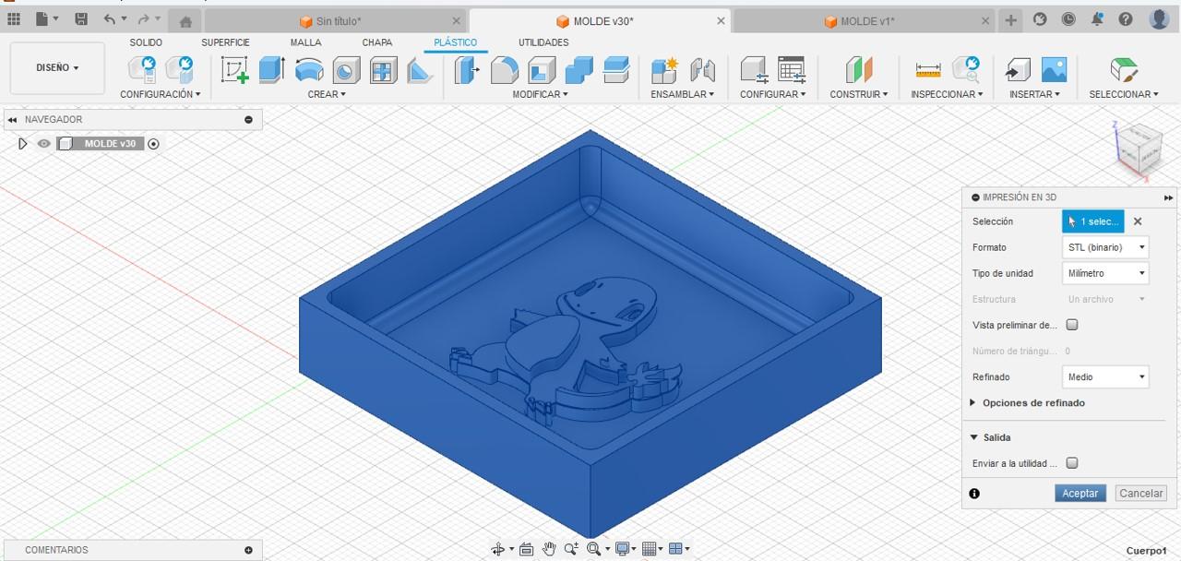Click the ViewCube to orient view

point(1139,150)
